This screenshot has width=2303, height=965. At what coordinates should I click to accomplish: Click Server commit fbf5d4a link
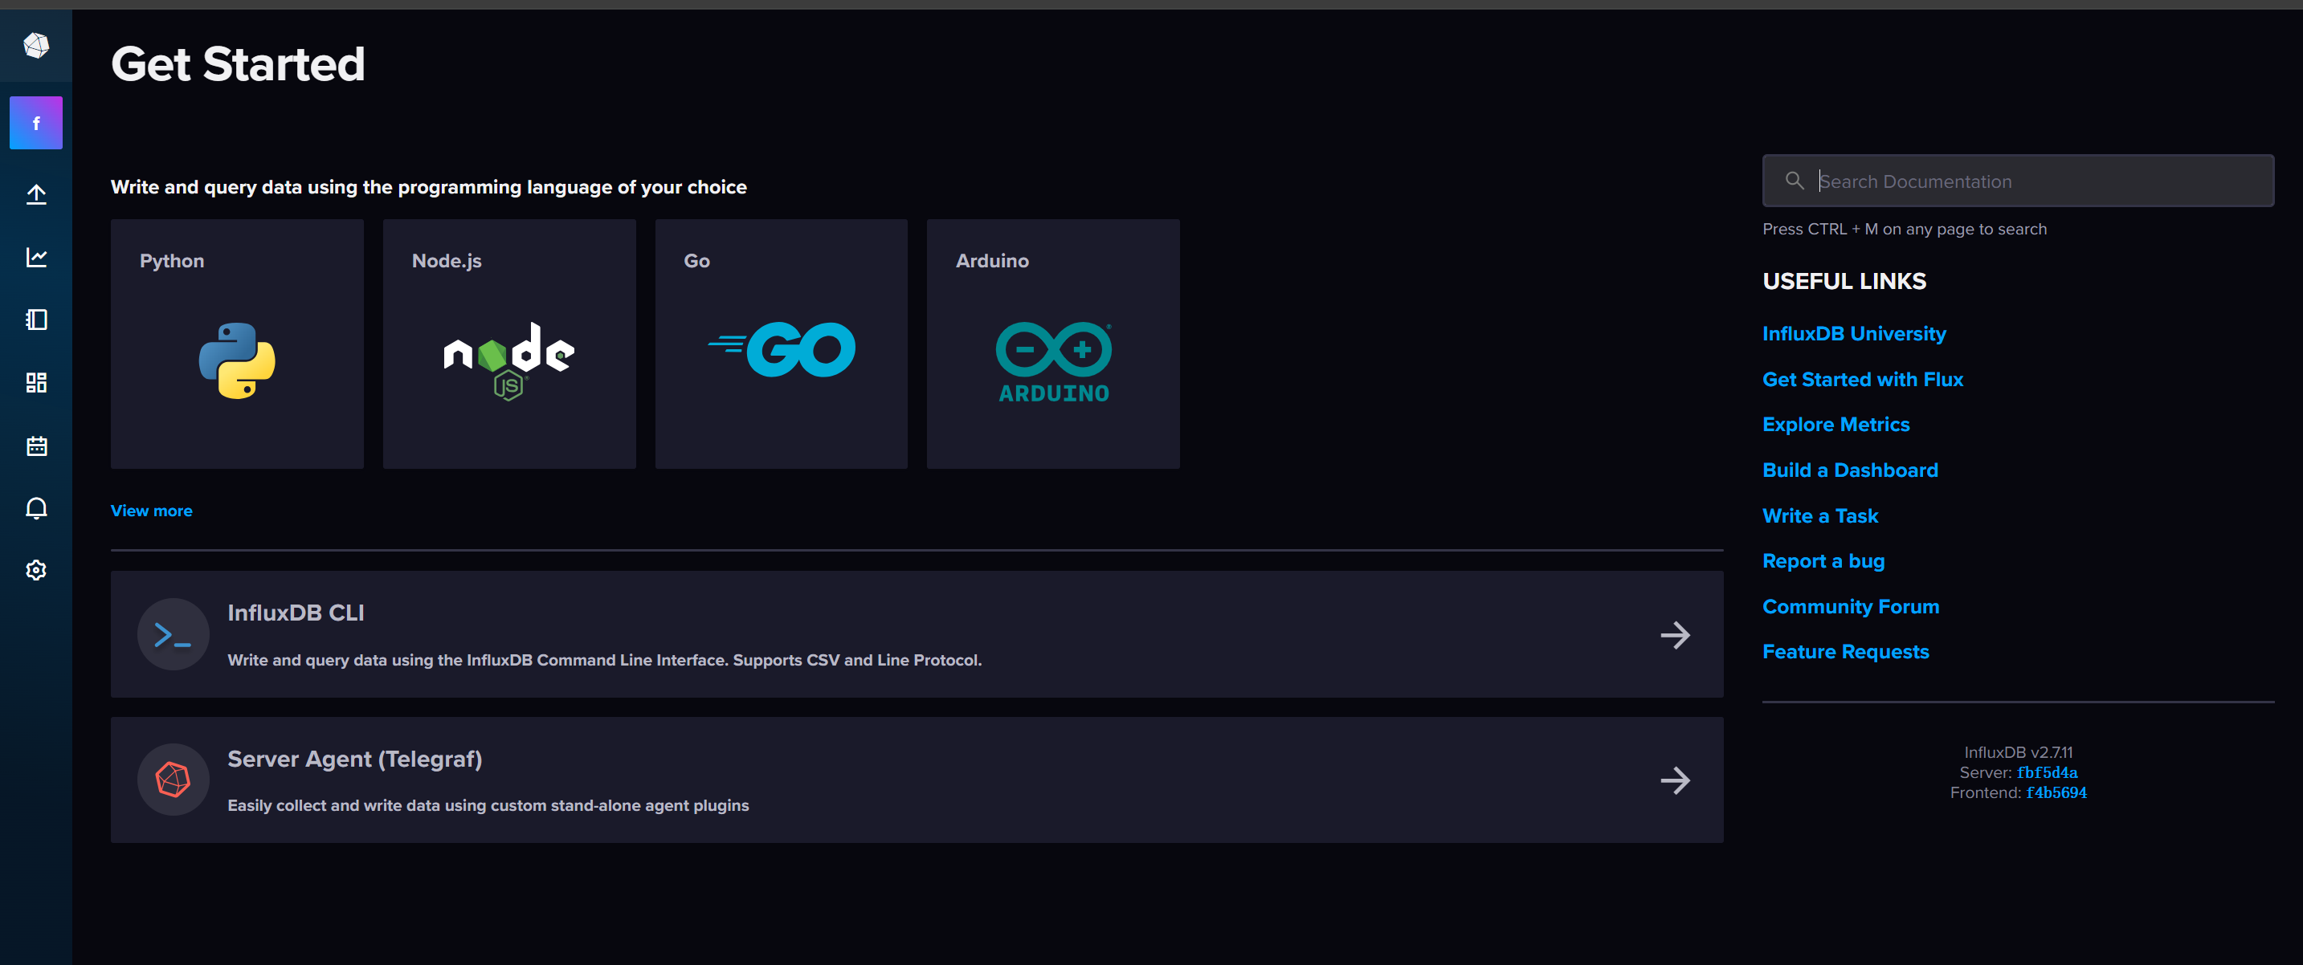(x=2047, y=773)
